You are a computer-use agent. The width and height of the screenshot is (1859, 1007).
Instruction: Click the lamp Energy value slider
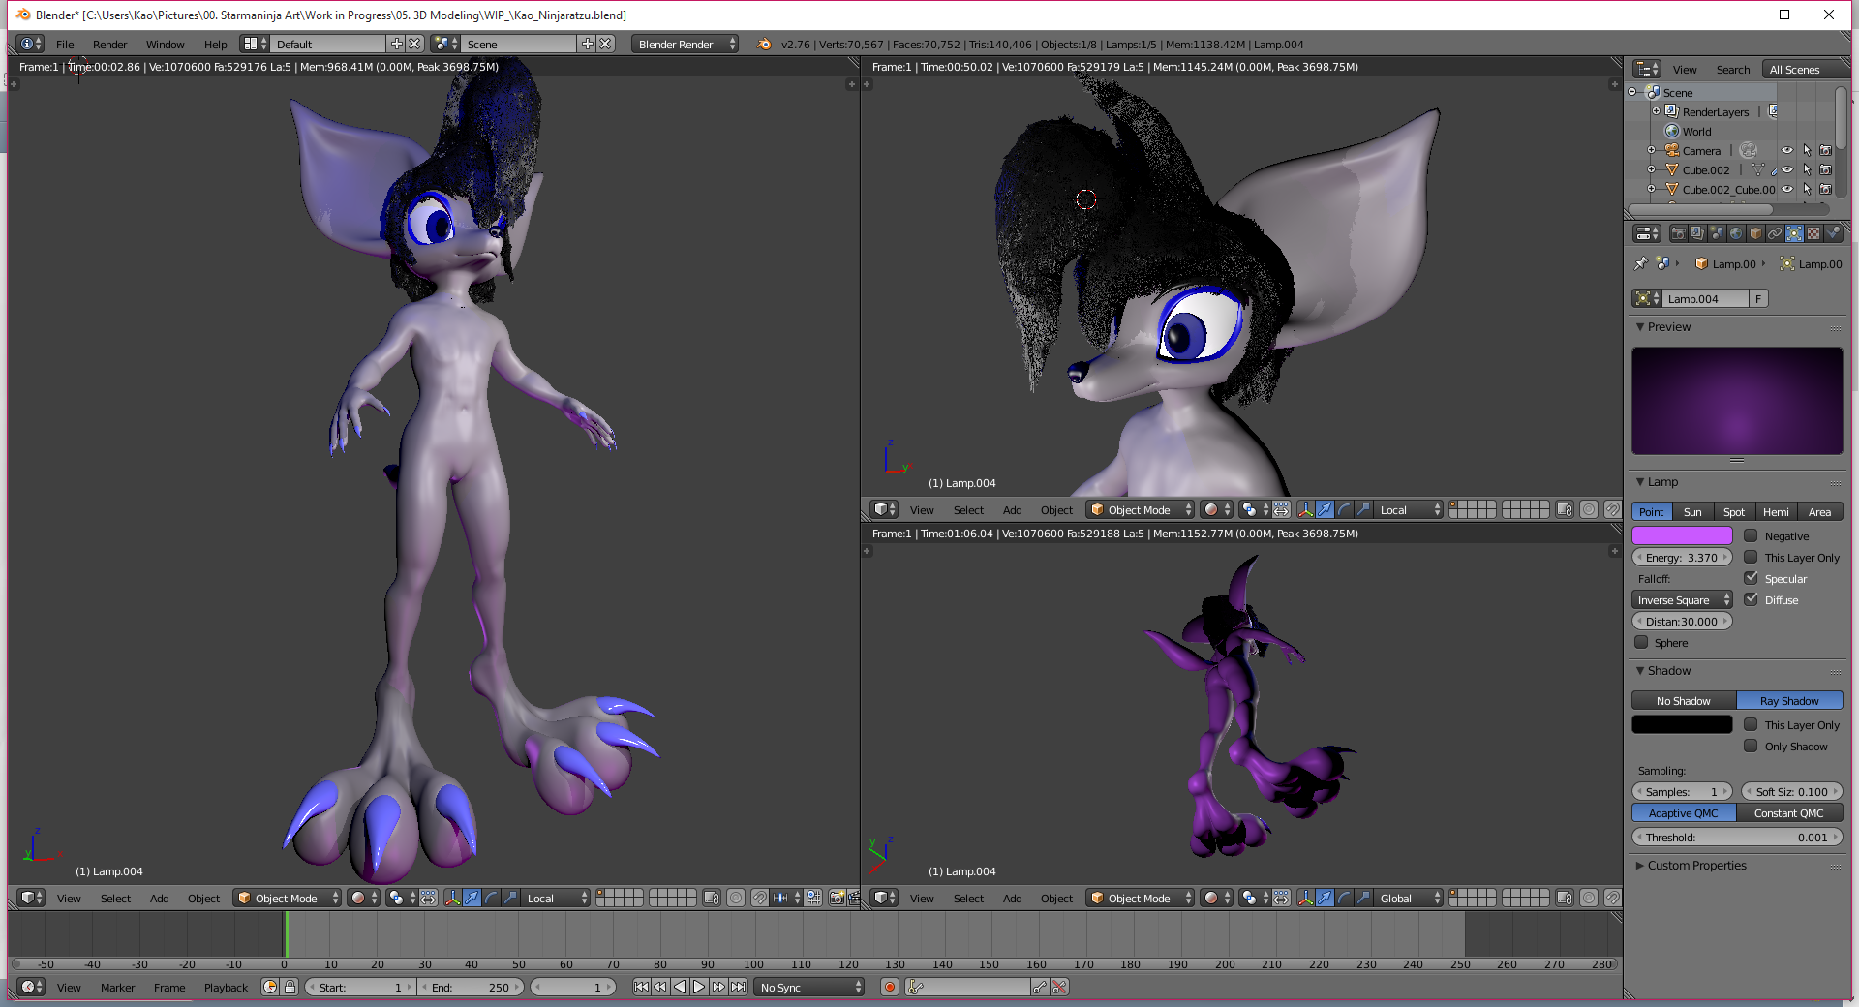click(x=1682, y=558)
